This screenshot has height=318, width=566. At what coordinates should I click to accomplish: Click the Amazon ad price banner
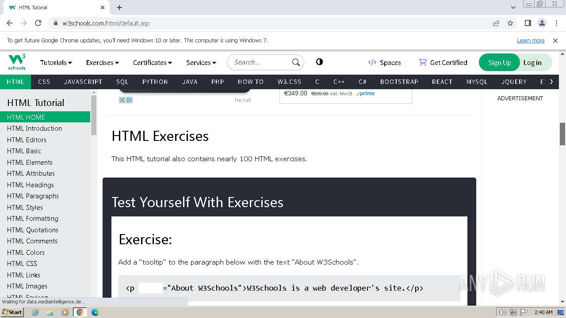(346, 96)
